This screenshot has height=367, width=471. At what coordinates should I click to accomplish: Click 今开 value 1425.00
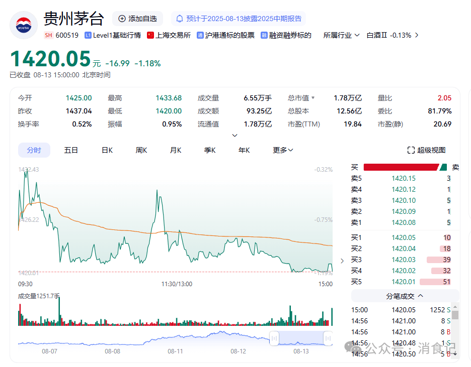(78, 98)
